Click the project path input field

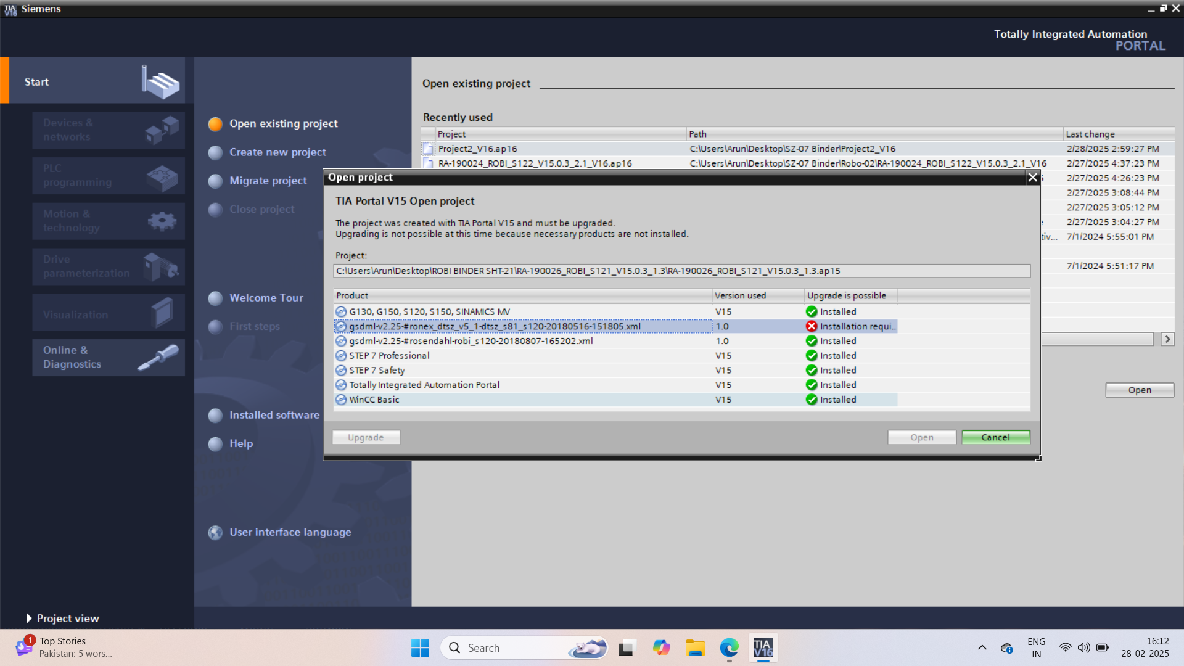coord(681,271)
